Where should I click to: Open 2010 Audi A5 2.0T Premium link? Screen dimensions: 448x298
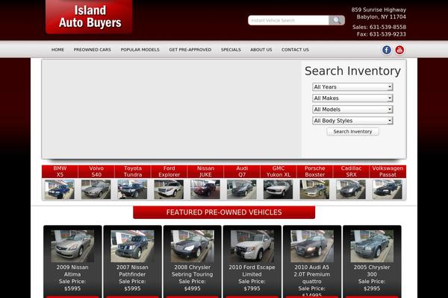(x=311, y=274)
